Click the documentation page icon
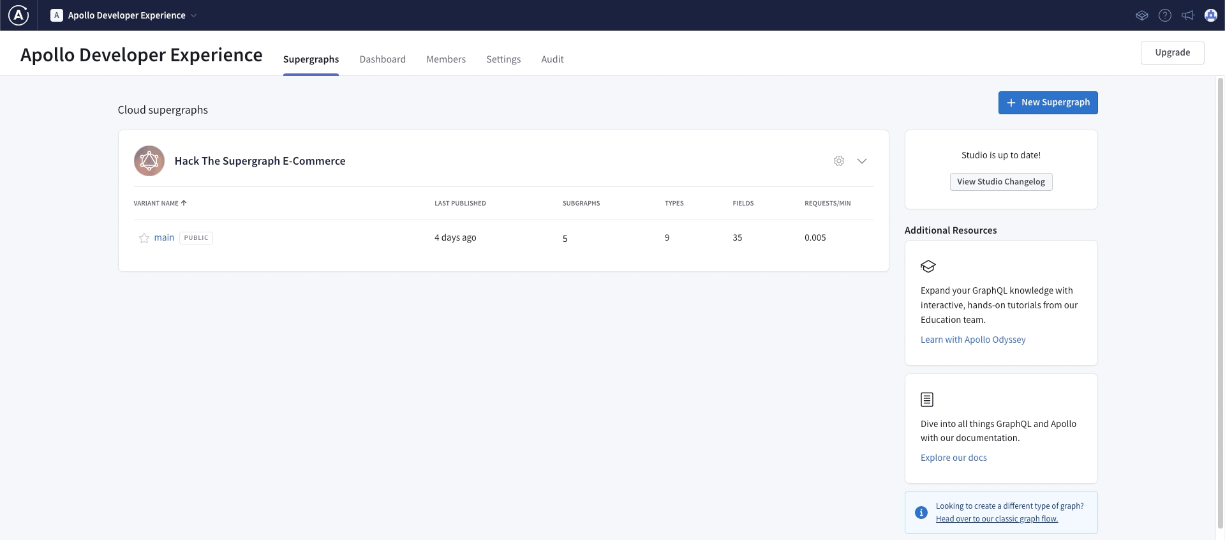 click(927, 400)
